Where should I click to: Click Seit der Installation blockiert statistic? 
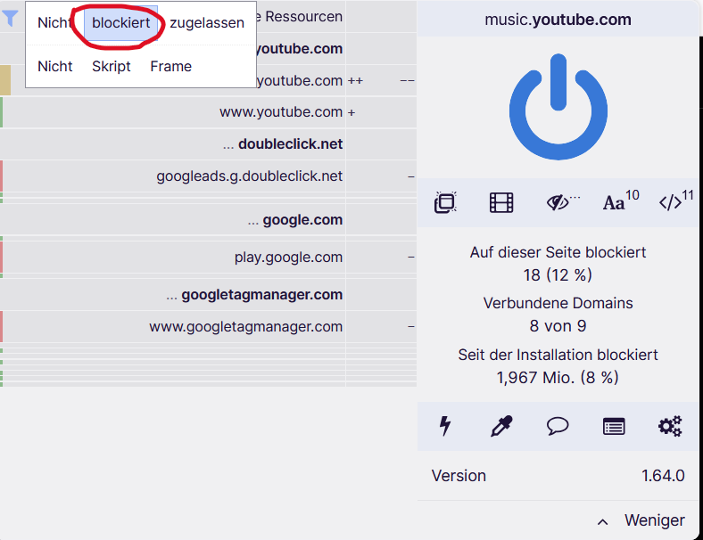pos(558,366)
